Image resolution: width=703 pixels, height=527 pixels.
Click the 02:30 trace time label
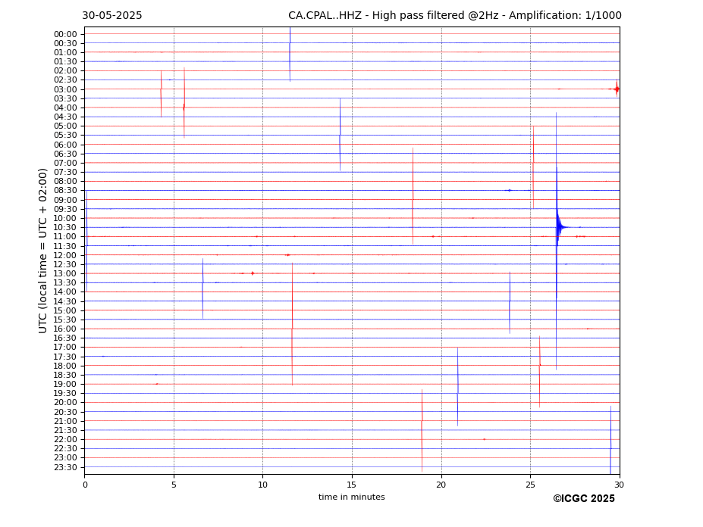pyautogui.click(x=65, y=80)
